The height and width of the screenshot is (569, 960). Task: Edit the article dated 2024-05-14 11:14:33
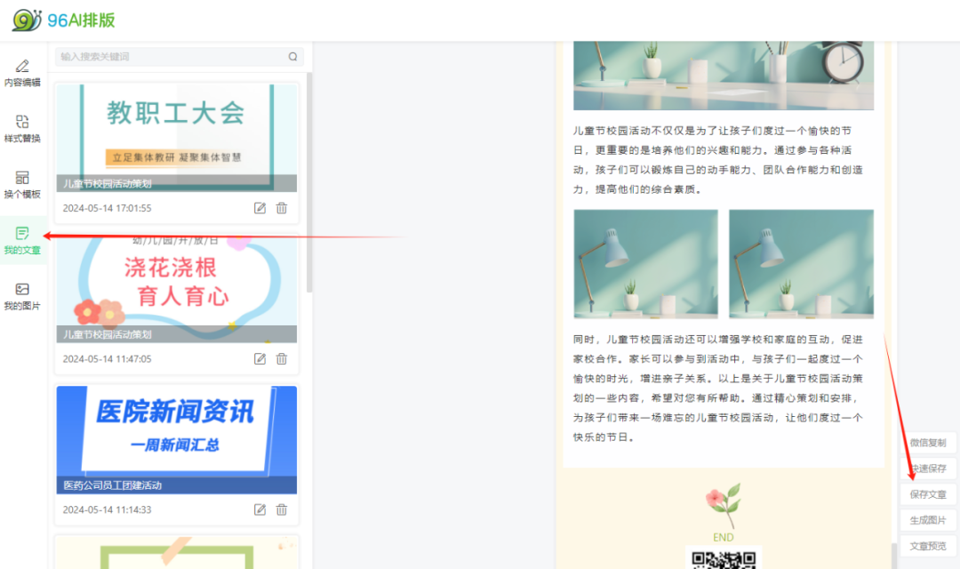coord(260,509)
